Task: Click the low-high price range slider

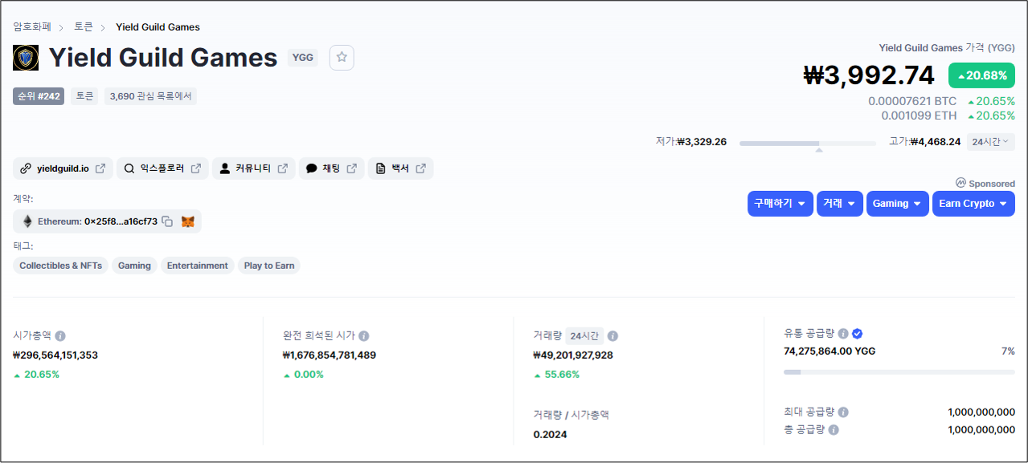Action: point(807,144)
